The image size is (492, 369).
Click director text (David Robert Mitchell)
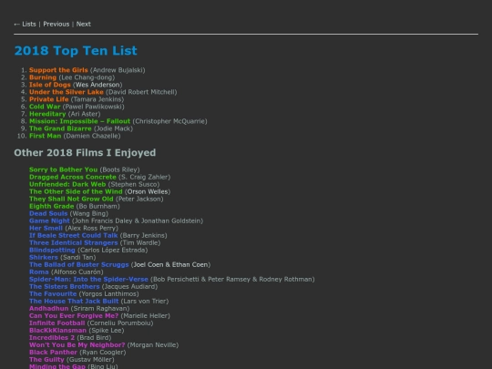pos(141,92)
